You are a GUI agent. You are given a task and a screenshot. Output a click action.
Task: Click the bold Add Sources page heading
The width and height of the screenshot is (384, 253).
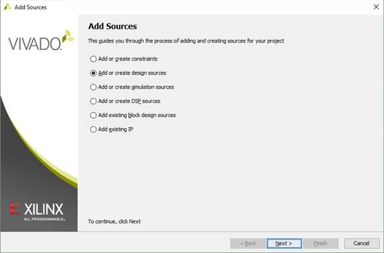pyautogui.click(x=112, y=26)
